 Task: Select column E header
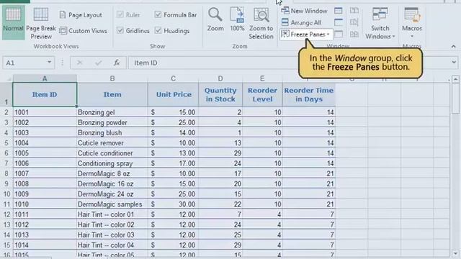(x=262, y=78)
